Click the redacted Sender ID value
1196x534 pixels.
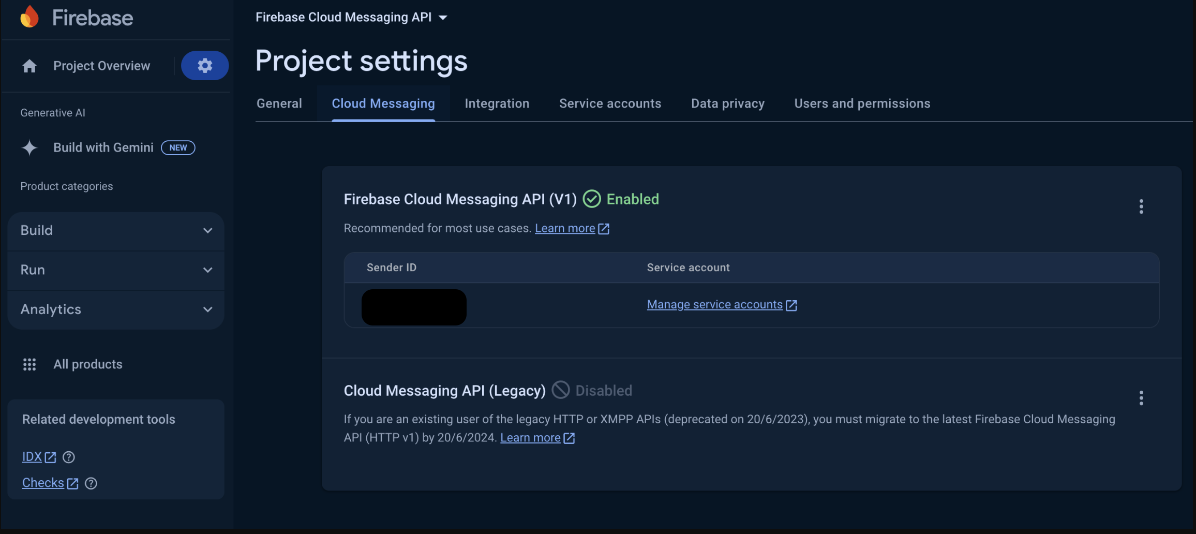tap(414, 307)
